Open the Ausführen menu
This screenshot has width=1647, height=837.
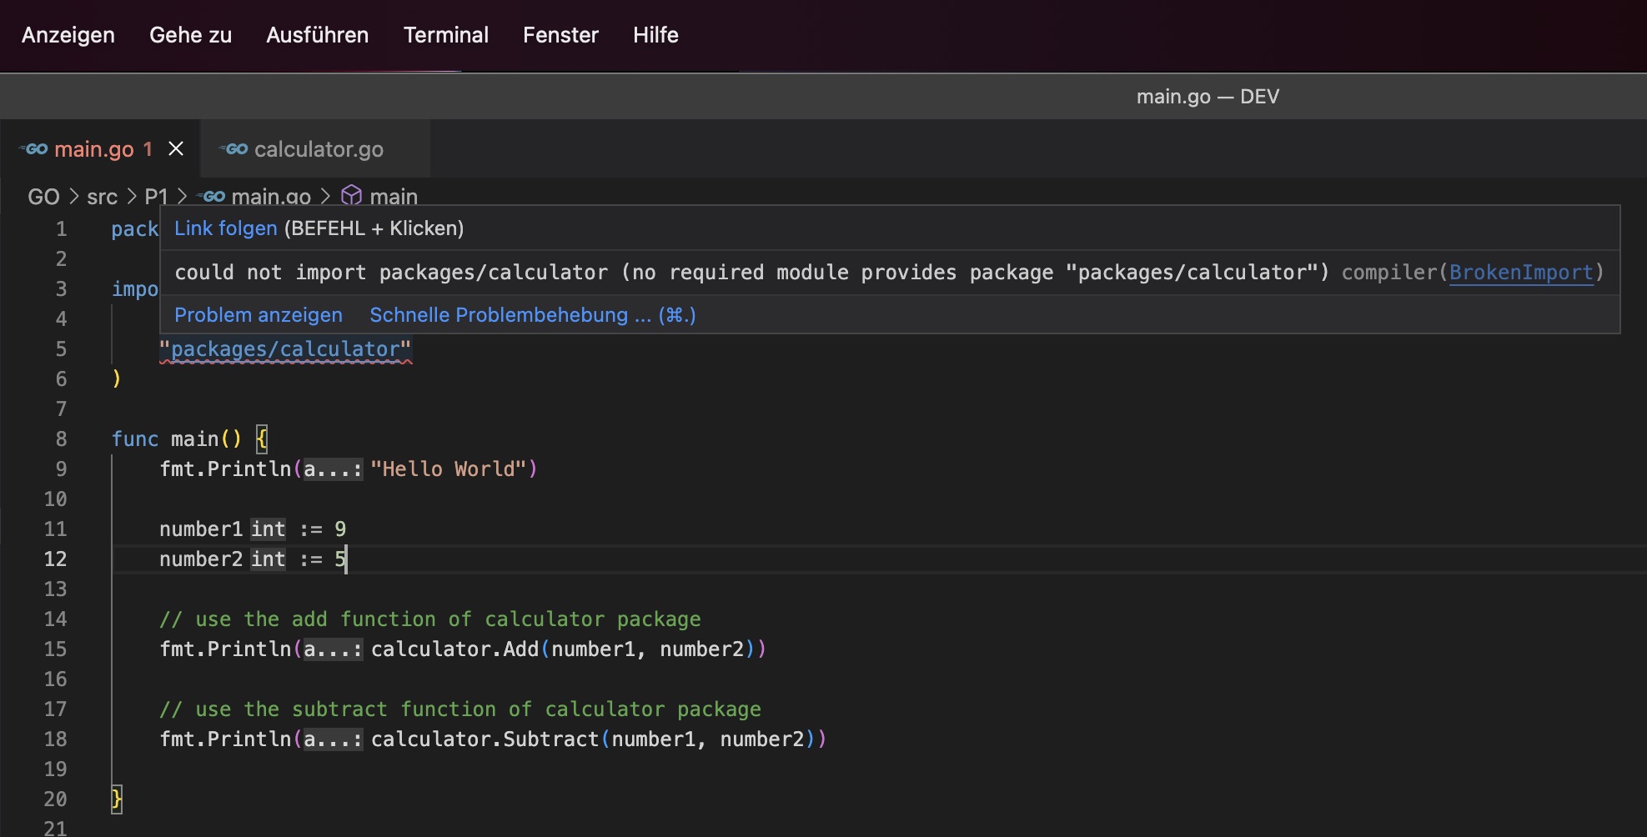point(317,35)
